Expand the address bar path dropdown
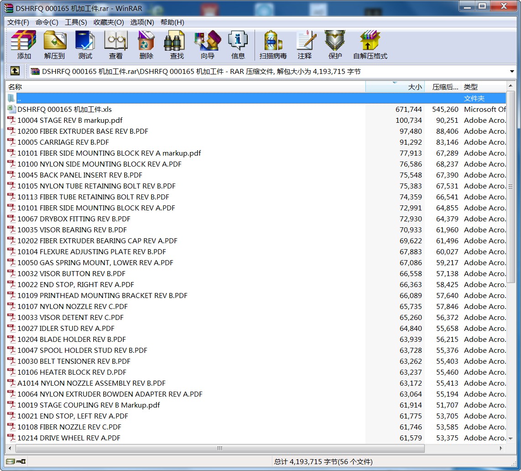The width and height of the screenshot is (521, 471). coord(512,72)
